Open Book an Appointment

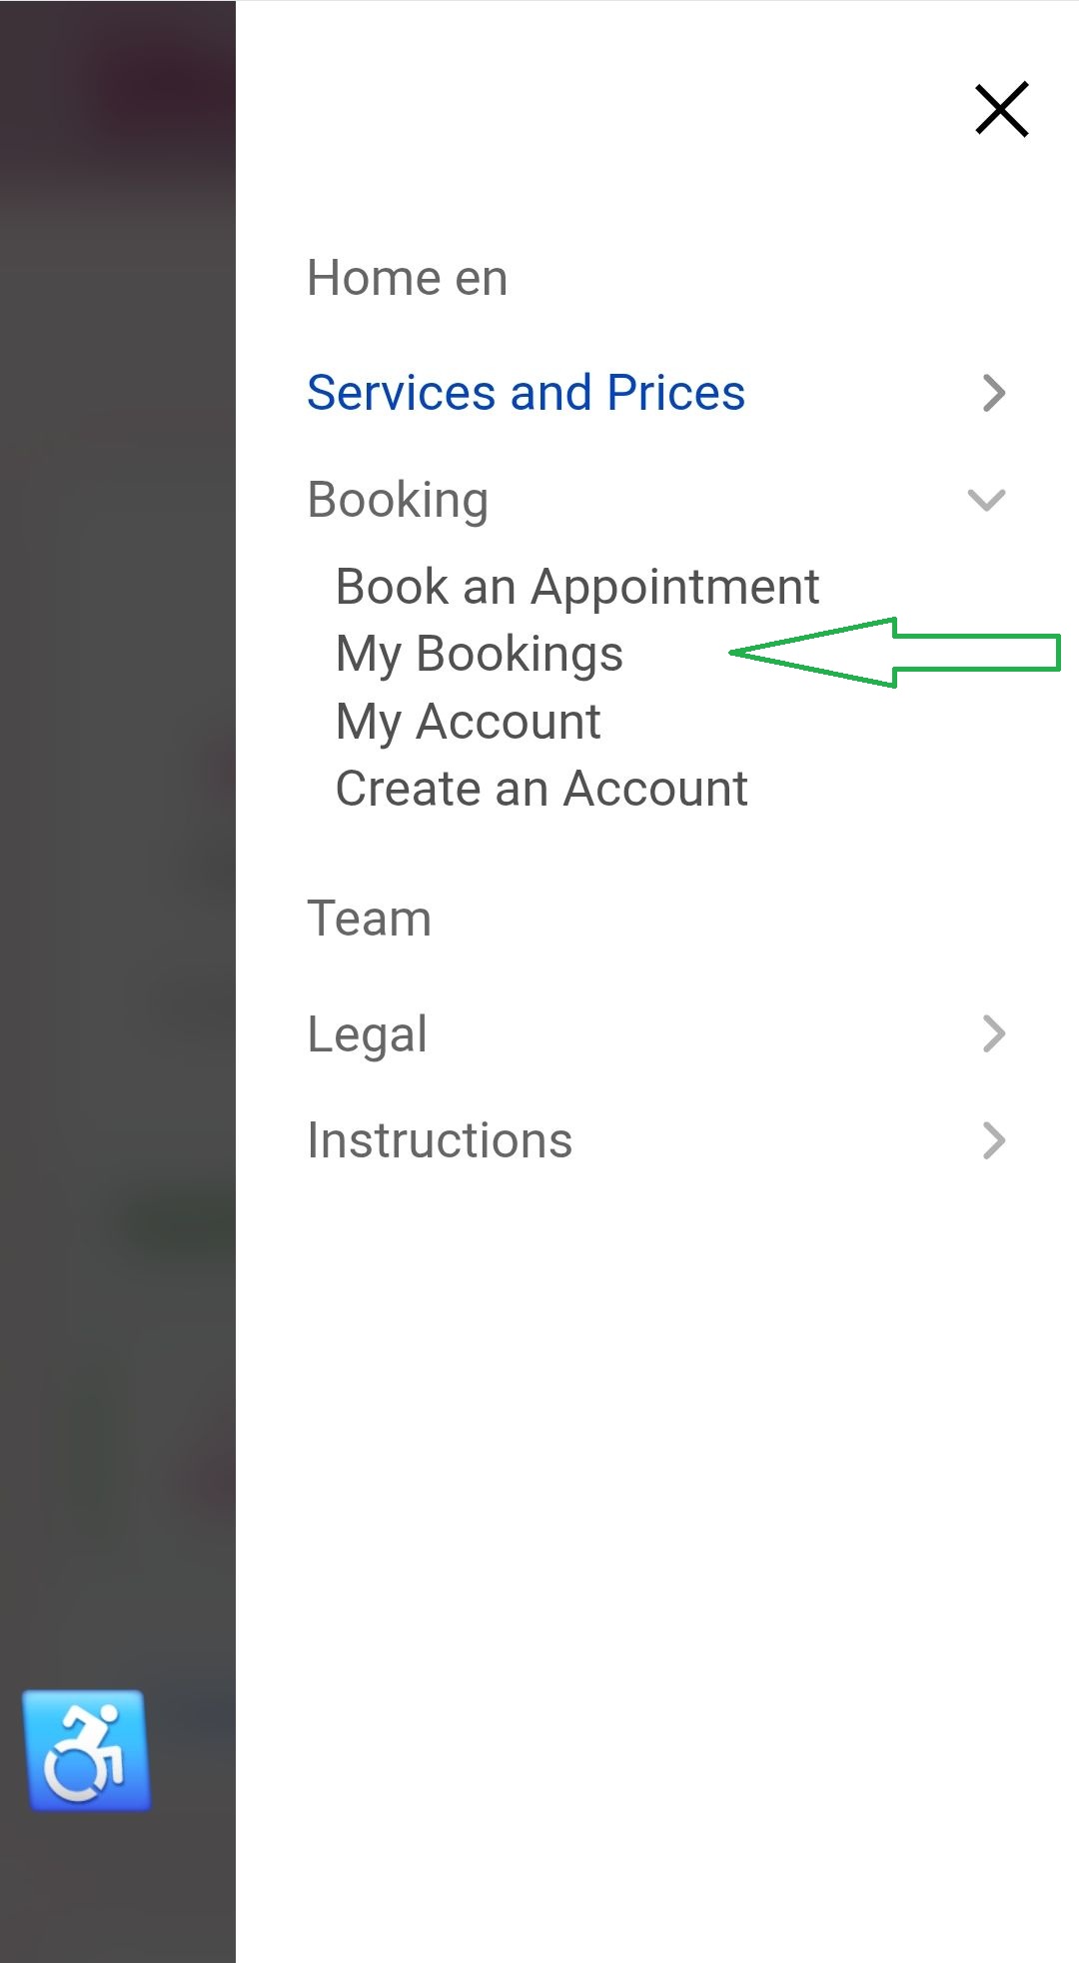(x=577, y=587)
